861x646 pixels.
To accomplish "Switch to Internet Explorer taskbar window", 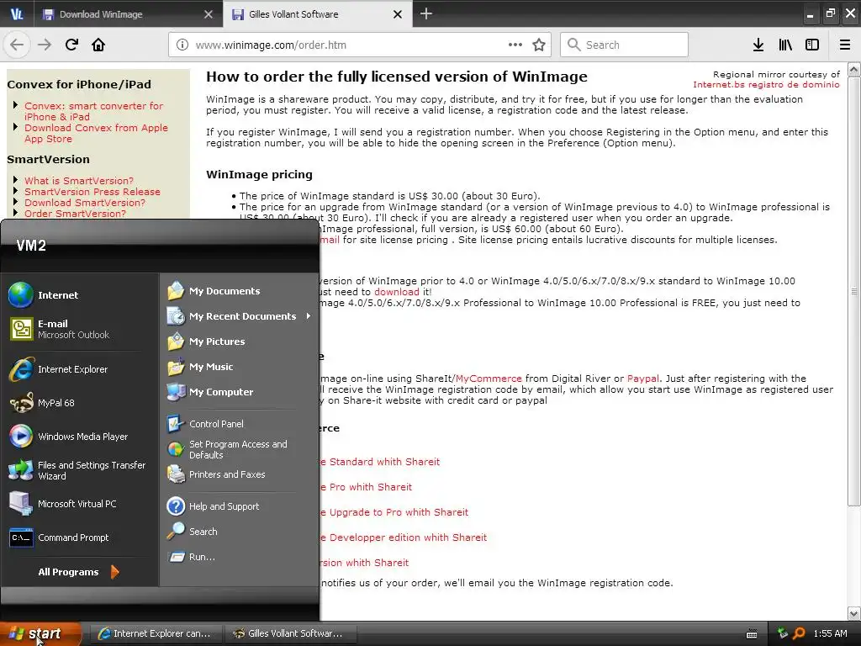I will 155,633.
